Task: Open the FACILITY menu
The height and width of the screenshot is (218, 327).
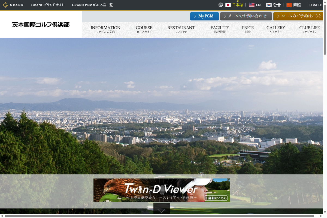Action: pyautogui.click(x=220, y=29)
